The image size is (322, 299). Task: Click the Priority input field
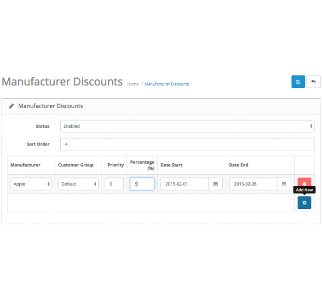click(x=115, y=184)
